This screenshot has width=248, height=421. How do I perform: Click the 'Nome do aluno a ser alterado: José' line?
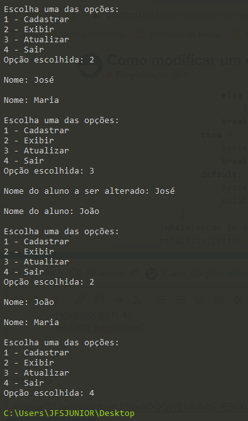[89, 191]
